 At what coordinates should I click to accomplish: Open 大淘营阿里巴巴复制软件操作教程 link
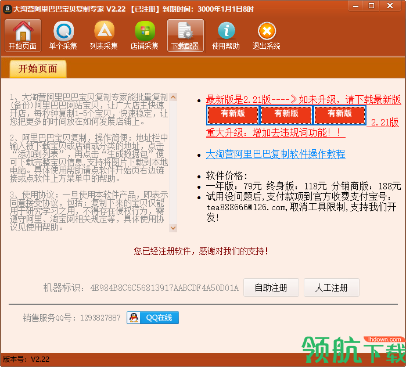pos(275,154)
